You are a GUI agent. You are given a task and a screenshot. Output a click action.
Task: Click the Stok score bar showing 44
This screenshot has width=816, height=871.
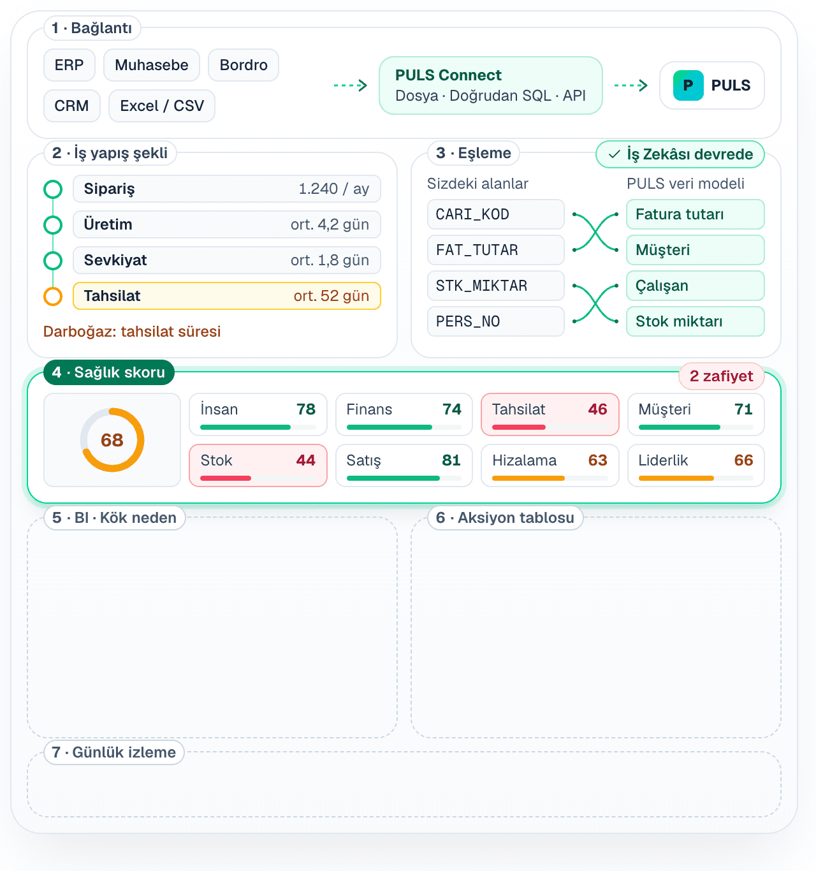[x=258, y=465]
